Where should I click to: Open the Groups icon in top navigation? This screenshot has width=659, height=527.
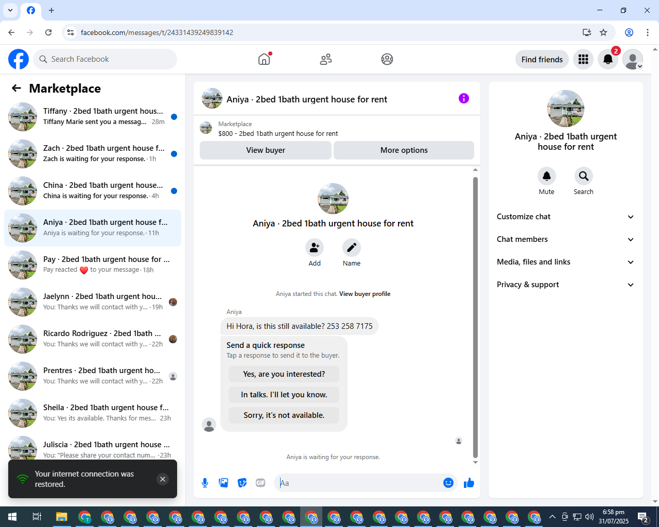(x=387, y=59)
